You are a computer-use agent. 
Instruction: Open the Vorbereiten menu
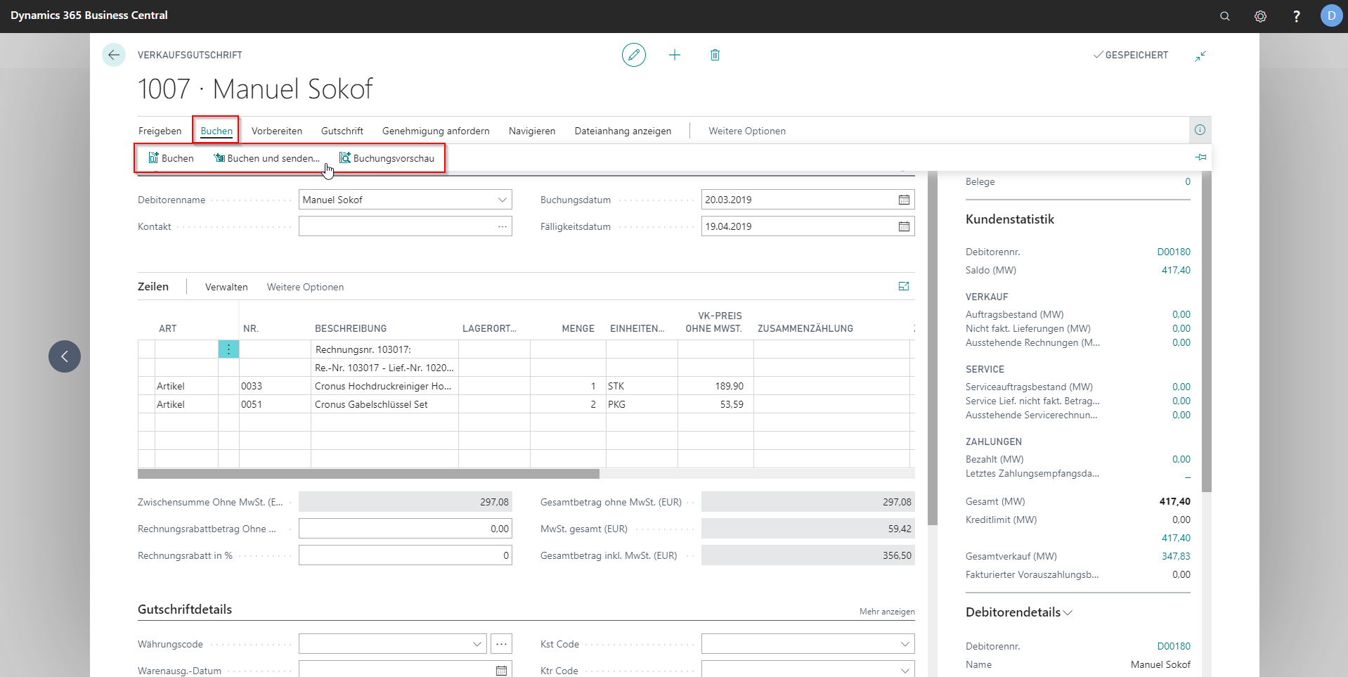pyautogui.click(x=277, y=131)
